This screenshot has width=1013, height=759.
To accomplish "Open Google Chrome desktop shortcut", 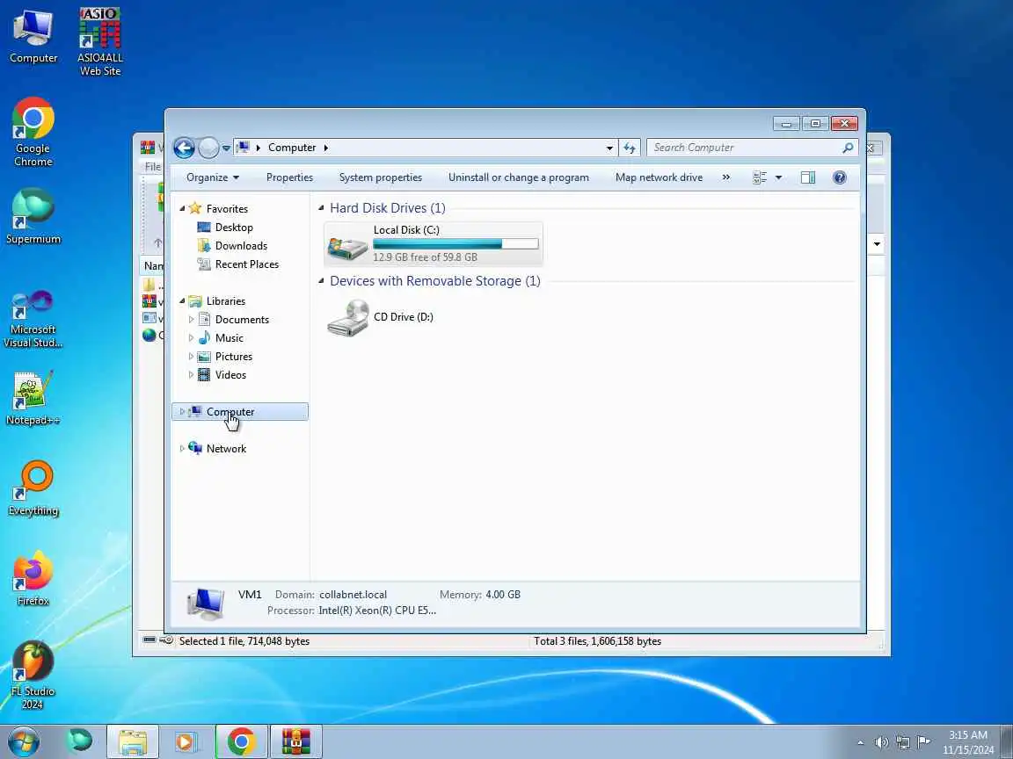I will coord(33,133).
